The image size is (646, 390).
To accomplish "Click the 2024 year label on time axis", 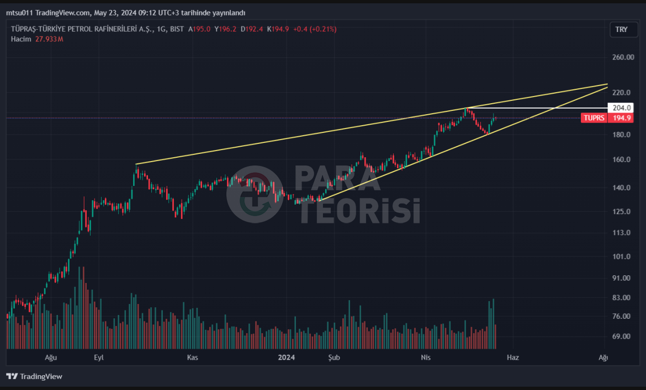I will click(x=287, y=357).
